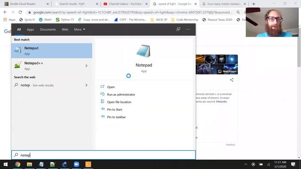Screen dimensions: 301x169
Task: Expand Notepad++ result arrow
Action: tap(87, 66)
